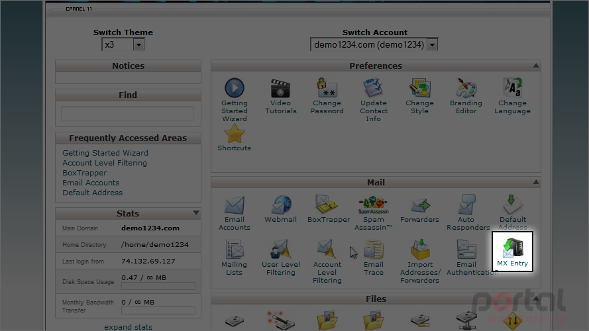
Task: Open the Account Level Filtering icon
Action: pos(327,249)
